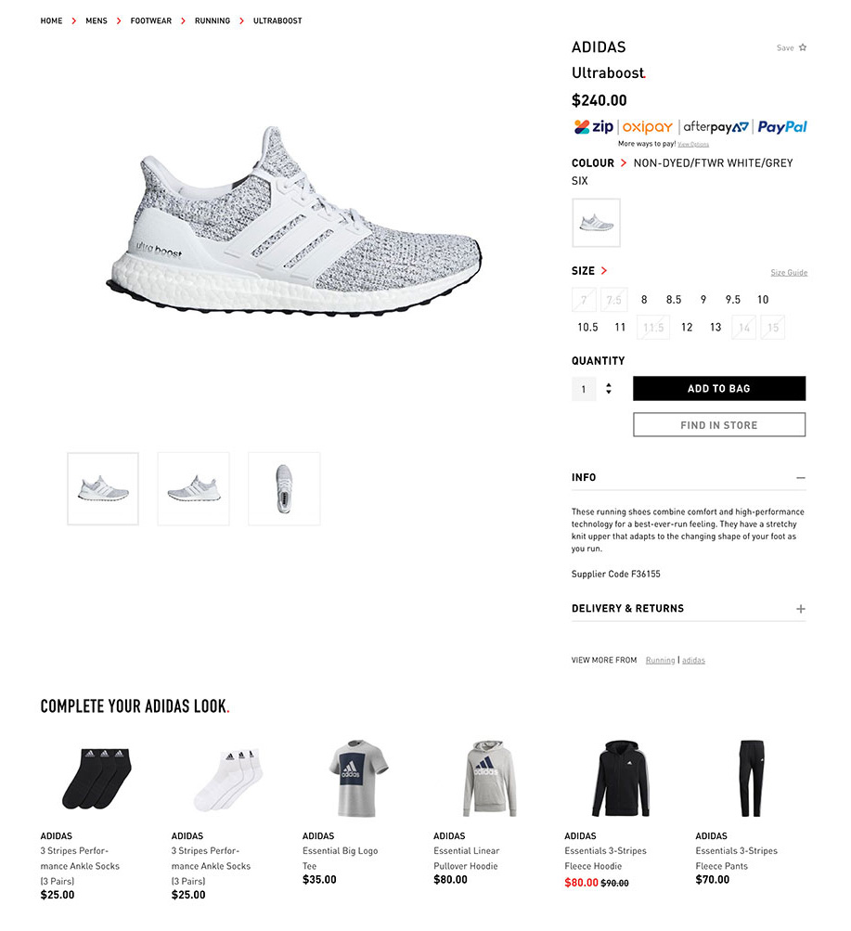851x931 pixels.
Task: Select the white/grey colour swatch
Action: pyautogui.click(x=596, y=224)
